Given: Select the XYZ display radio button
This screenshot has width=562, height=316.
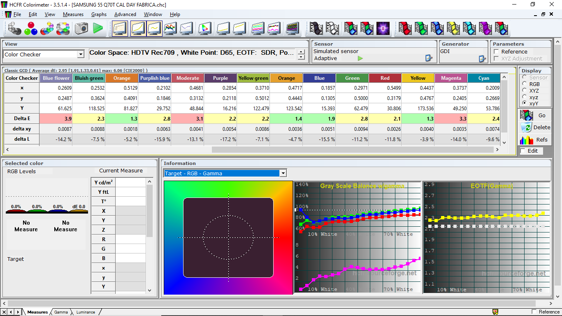Looking at the screenshot, I should [524, 91].
